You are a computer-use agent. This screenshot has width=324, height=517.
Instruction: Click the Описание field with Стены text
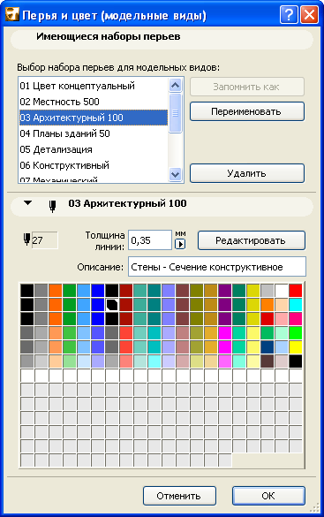point(217,267)
